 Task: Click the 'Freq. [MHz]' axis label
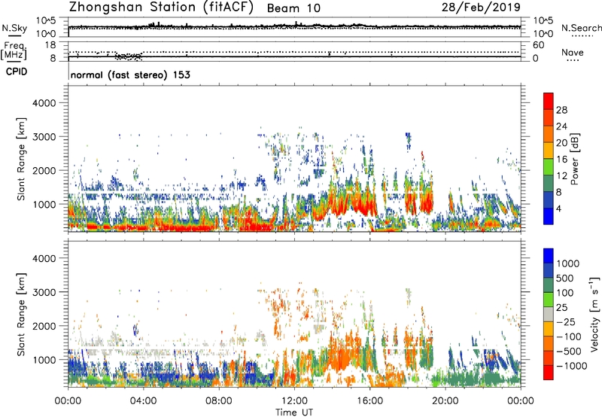(x=14, y=50)
